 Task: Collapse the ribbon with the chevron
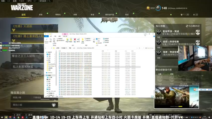point(152,36)
